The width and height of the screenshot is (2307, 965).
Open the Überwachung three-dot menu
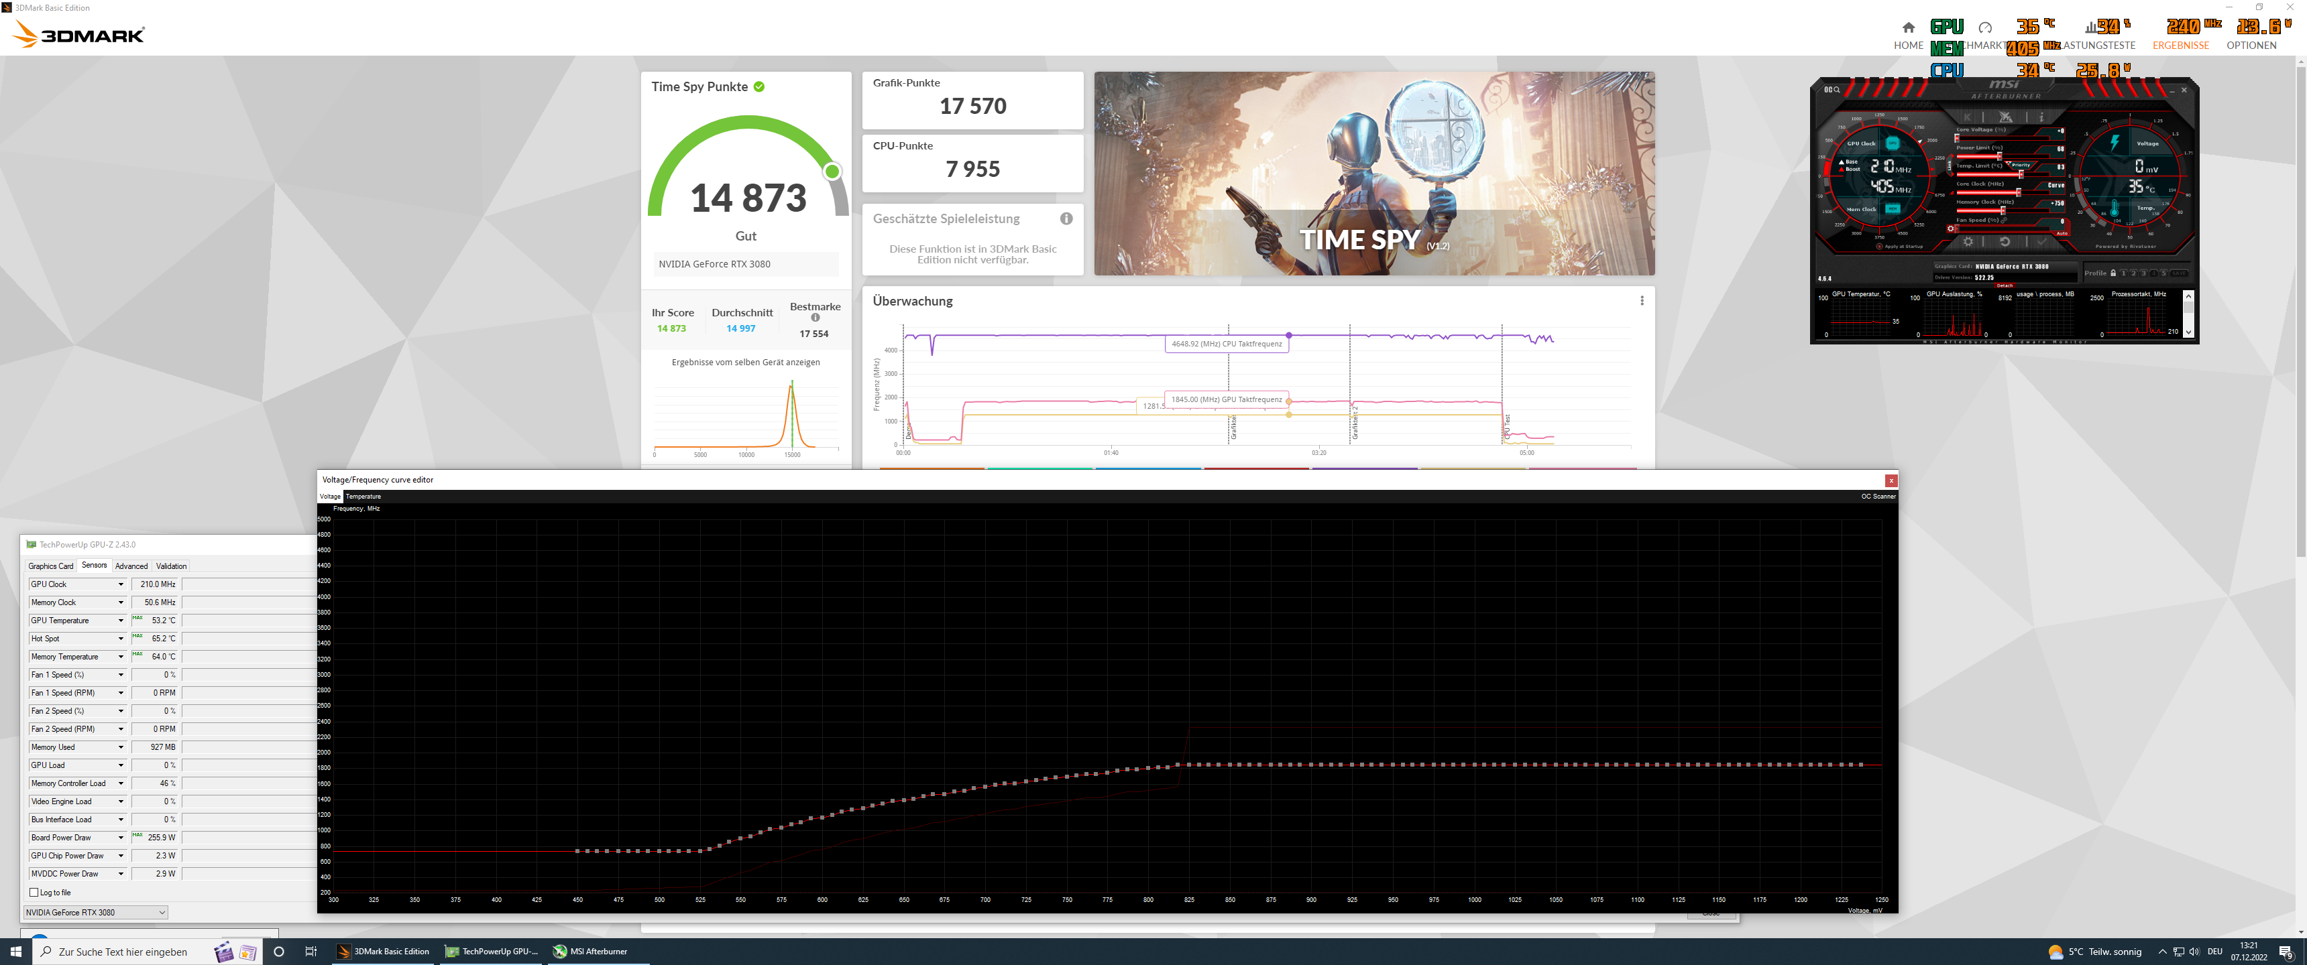[x=1642, y=301]
